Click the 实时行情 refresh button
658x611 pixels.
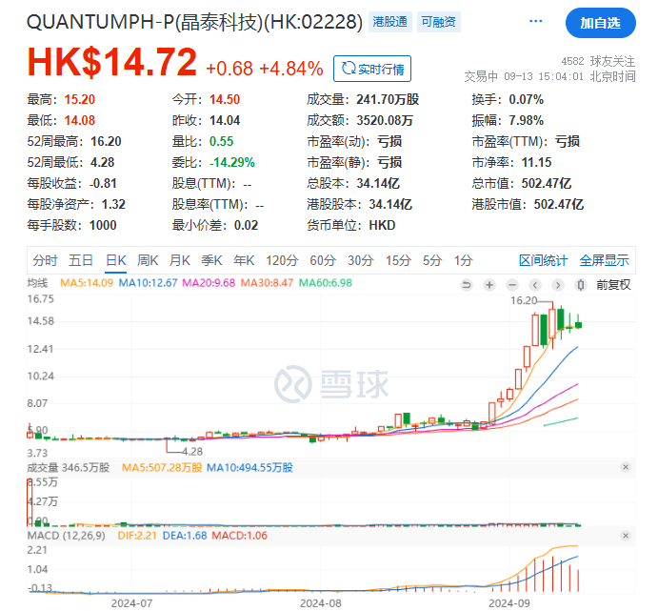coord(371,68)
